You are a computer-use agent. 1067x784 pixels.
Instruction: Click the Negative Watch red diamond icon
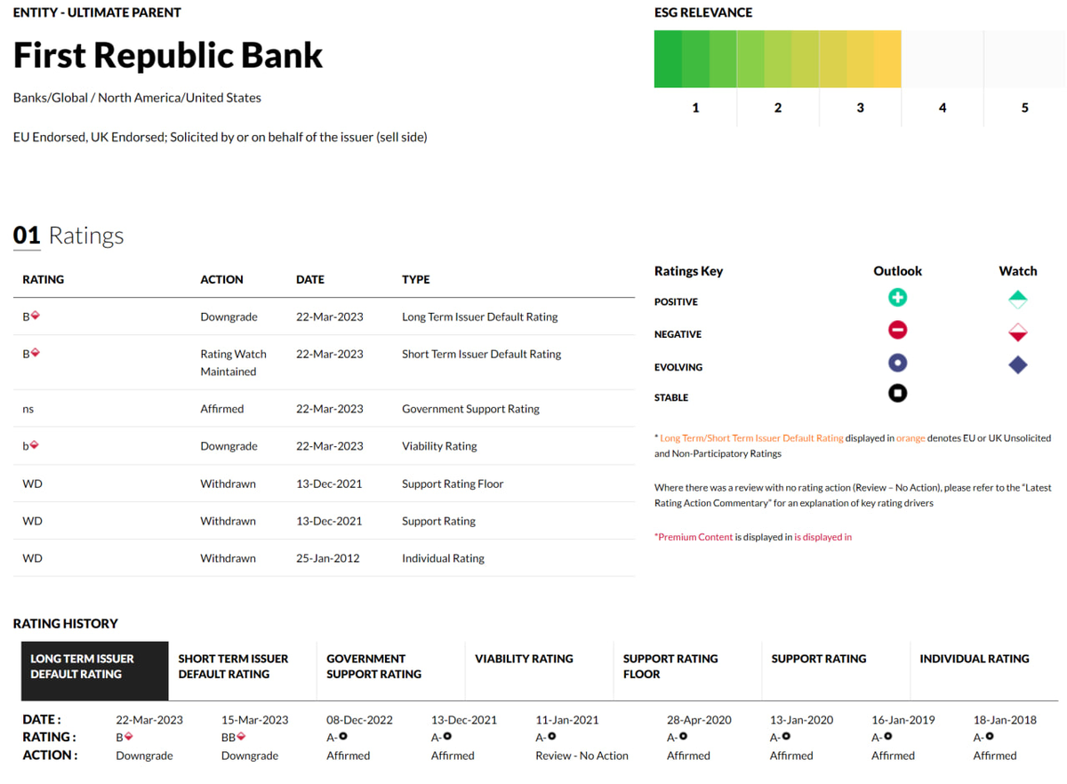point(1018,332)
